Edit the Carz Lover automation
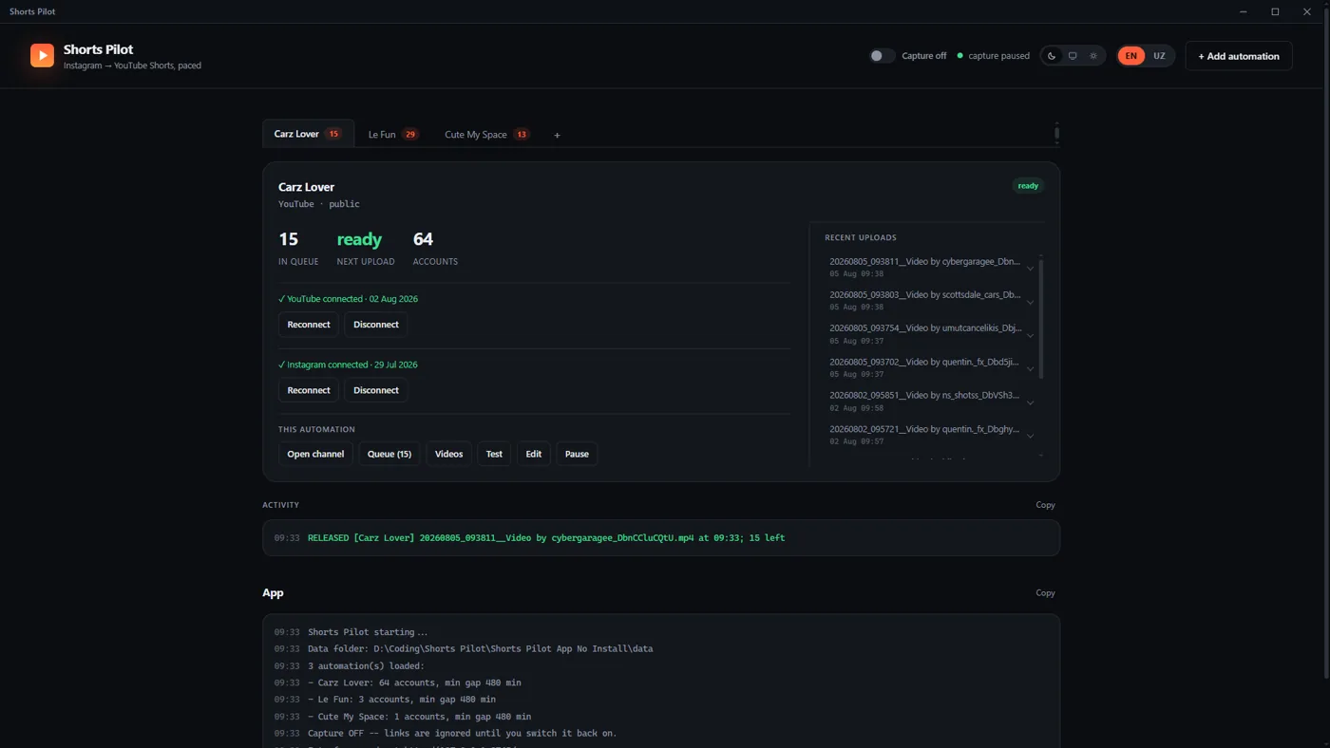This screenshot has height=748, width=1330. click(x=534, y=454)
